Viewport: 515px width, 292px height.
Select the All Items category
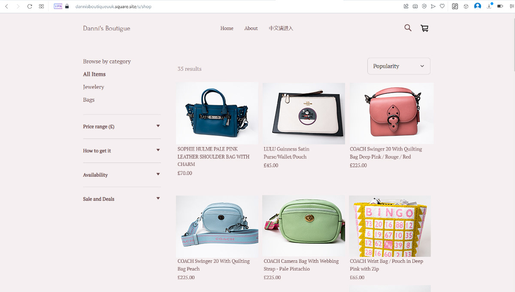pyautogui.click(x=94, y=74)
